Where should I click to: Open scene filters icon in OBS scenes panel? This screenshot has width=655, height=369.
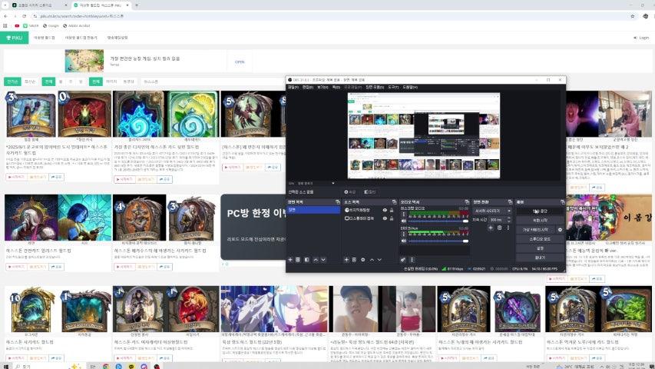tap(306, 260)
